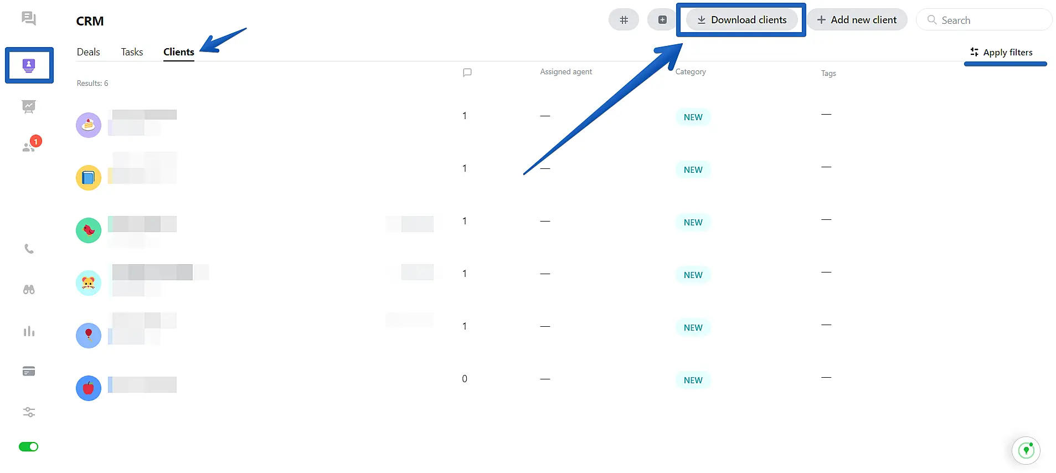Click the hashtag button in top bar

pyautogui.click(x=624, y=20)
